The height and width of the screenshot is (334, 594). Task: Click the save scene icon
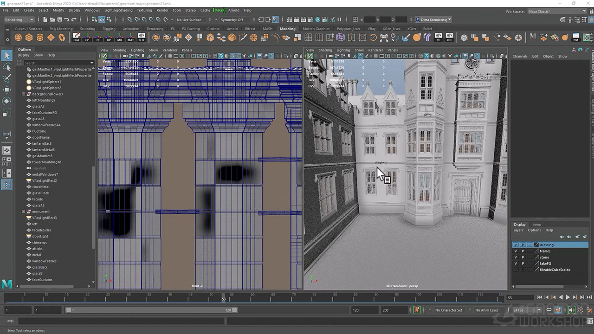click(x=59, y=19)
